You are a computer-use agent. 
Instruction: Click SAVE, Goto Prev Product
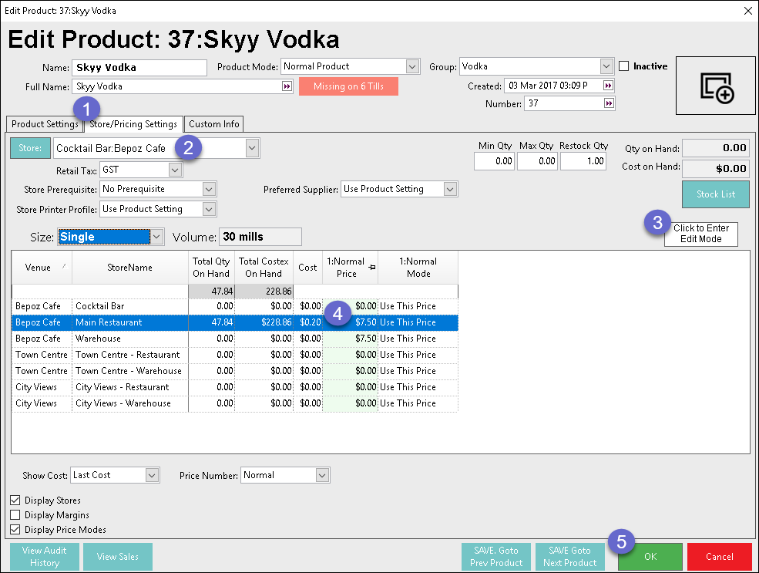click(496, 557)
